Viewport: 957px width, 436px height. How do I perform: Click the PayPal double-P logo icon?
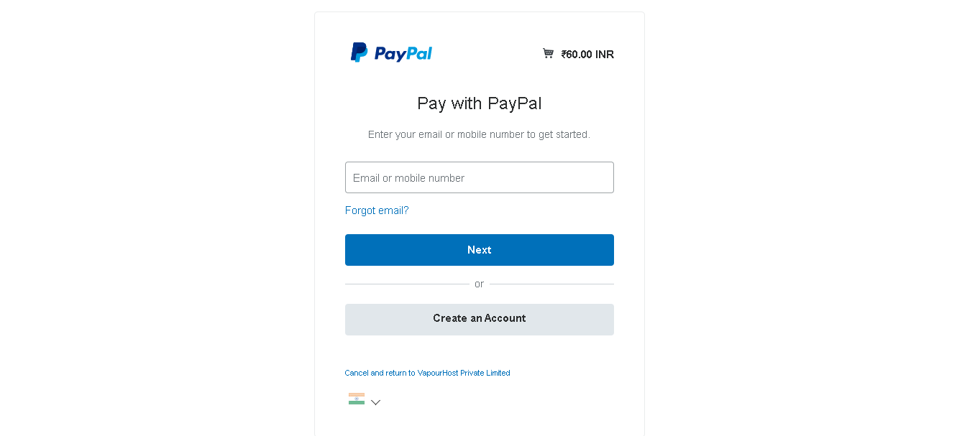[359, 52]
